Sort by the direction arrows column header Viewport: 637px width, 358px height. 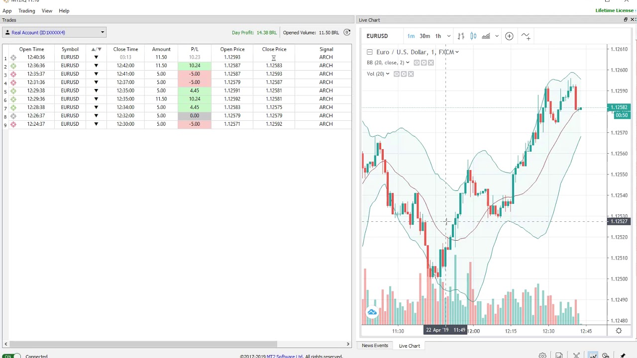pyautogui.click(x=96, y=49)
